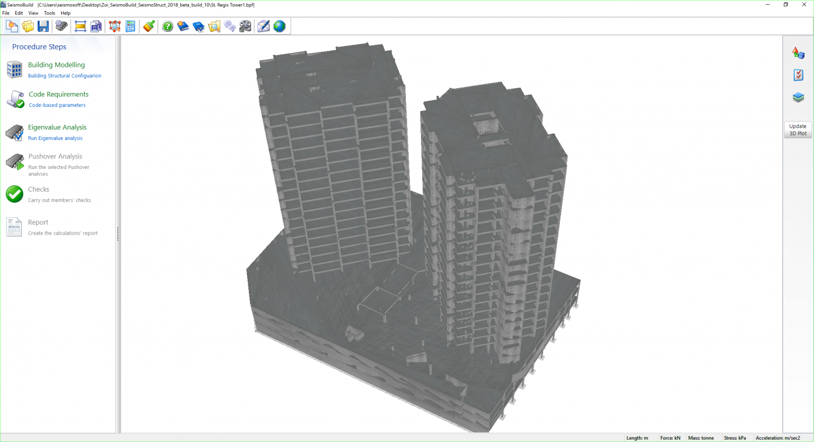Select the Building Modelling procedure step
This screenshot has width=814, height=442.
coord(56,65)
